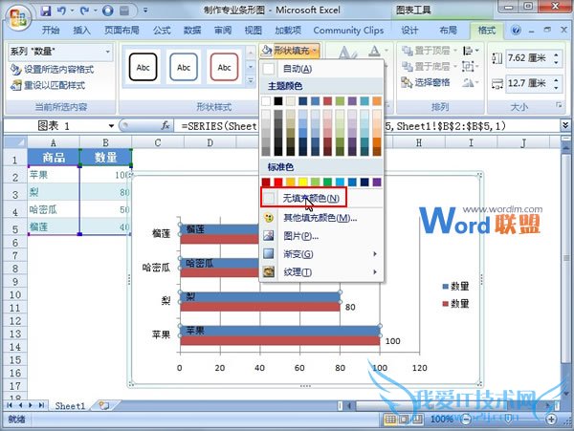Increase shape height stepper up

point(557,54)
